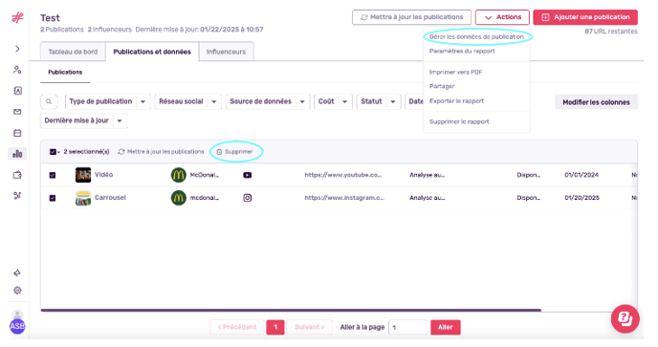Select Exporter le rapport menu item

(x=456, y=101)
